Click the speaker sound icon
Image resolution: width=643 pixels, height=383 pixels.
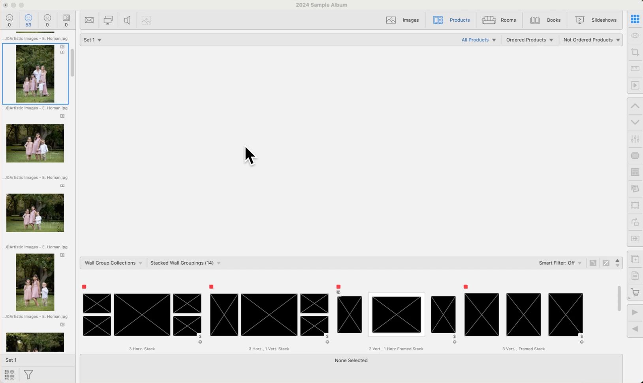coord(127,20)
